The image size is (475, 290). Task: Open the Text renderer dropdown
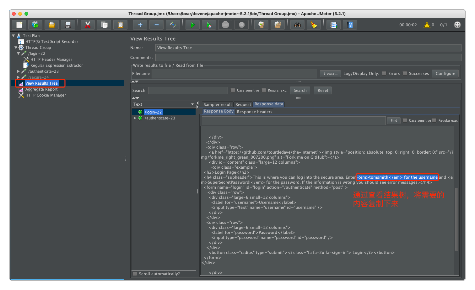point(192,104)
